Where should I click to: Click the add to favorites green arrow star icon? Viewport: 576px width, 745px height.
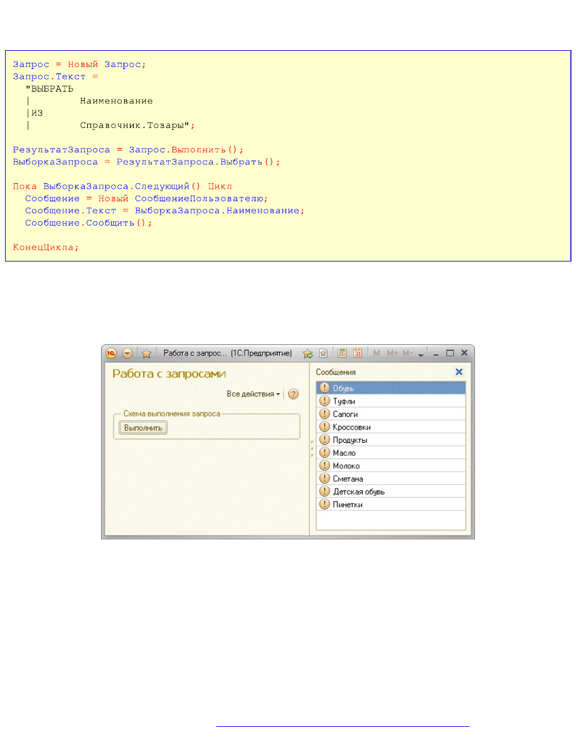point(308,353)
